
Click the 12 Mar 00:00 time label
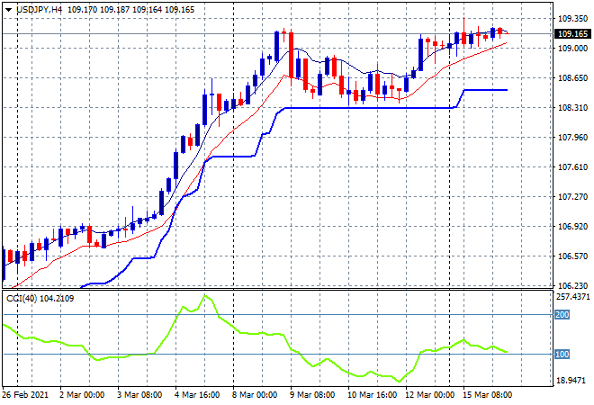[429, 395]
